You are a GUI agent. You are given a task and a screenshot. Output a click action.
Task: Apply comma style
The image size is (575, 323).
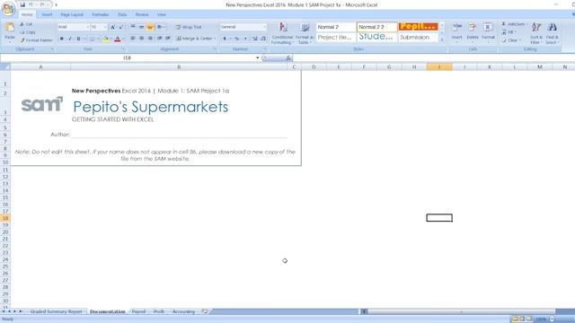[x=245, y=39]
